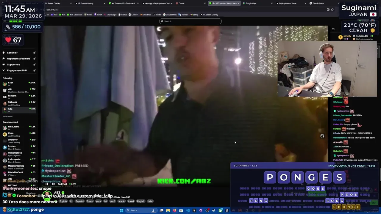The image size is (381, 214).
Task: Open BilethTheDevil recommended channel
Action: tap(19, 174)
